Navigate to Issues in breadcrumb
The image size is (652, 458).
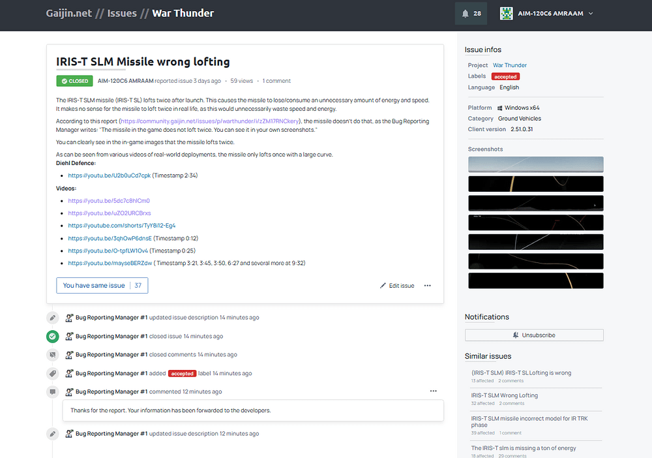pyautogui.click(x=122, y=13)
